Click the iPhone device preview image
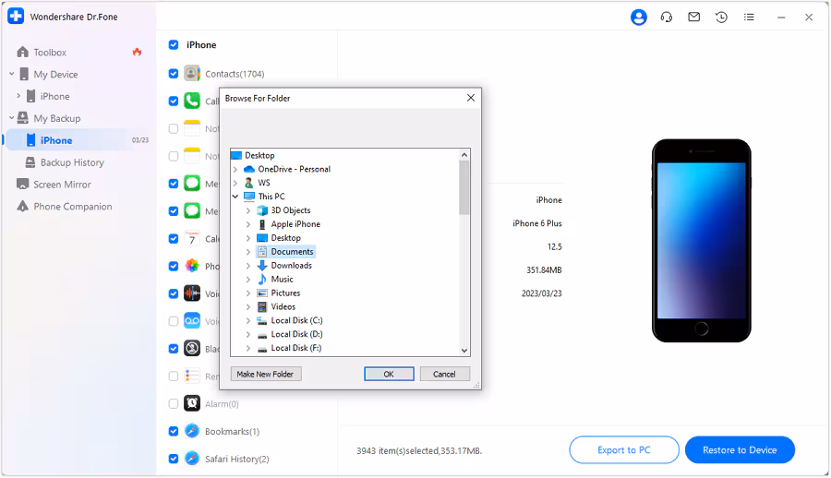The height and width of the screenshot is (478, 831). tap(701, 241)
